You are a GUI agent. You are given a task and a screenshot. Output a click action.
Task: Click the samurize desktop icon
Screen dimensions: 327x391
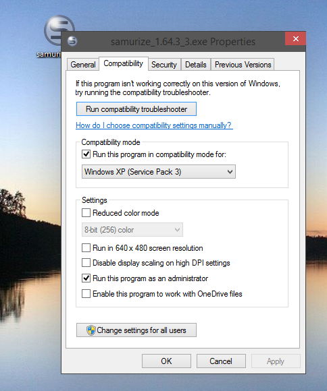coord(59,31)
